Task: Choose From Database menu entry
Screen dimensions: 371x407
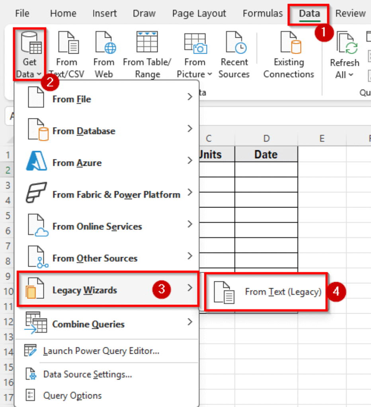Action: tap(107, 130)
